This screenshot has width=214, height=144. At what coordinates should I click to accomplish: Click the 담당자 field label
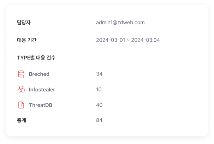click(x=24, y=23)
